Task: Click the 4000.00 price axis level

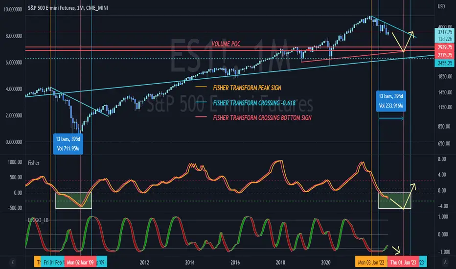Action: [445, 27]
